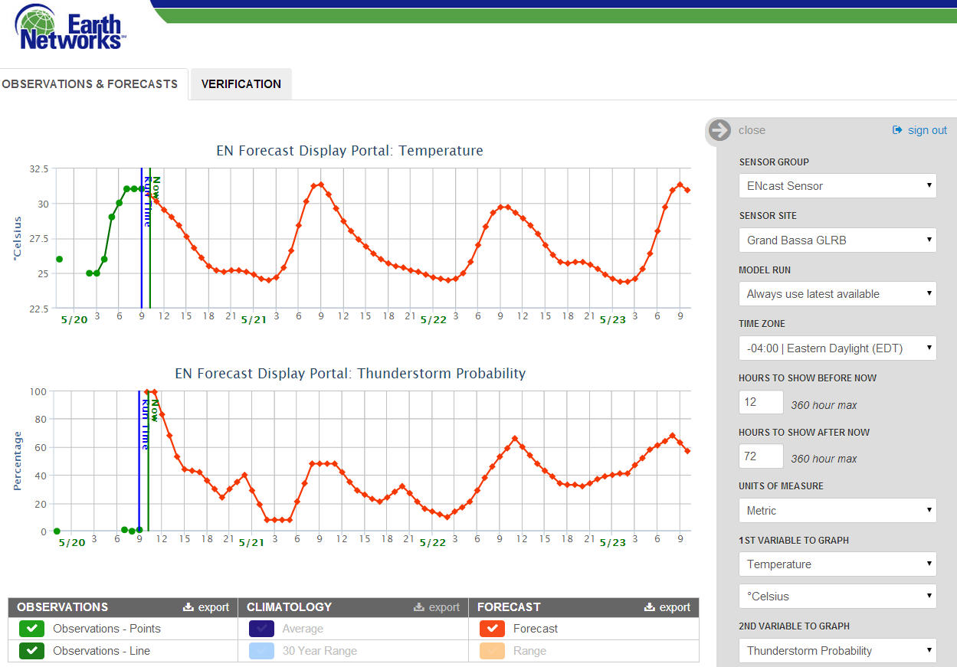
Task: Click the Percentage axis label
Action: click(18, 461)
